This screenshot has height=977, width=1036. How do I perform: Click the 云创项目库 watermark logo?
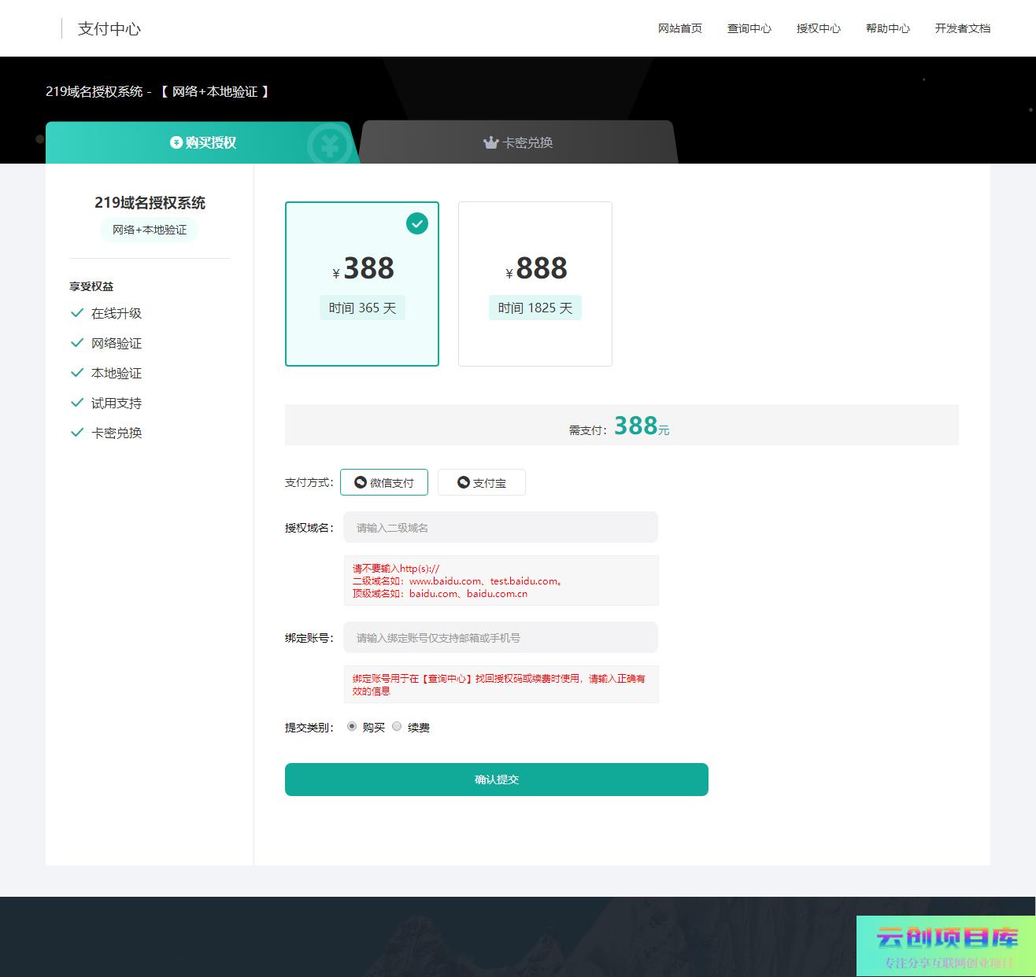pos(946,946)
